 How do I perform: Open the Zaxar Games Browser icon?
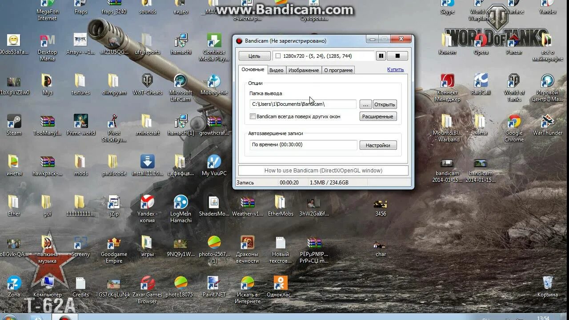[x=147, y=290]
